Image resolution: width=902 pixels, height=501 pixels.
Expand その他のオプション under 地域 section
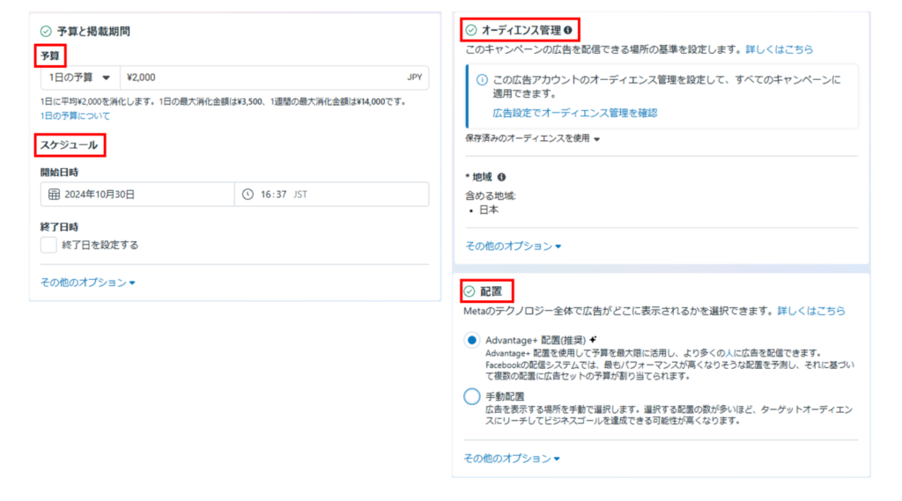[x=513, y=247]
